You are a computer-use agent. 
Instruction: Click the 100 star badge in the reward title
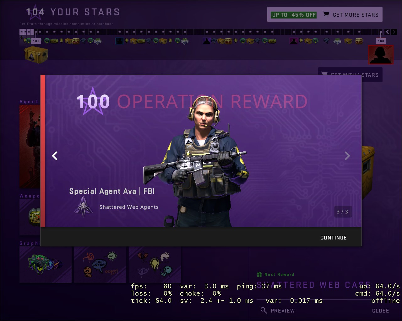pos(93,102)
